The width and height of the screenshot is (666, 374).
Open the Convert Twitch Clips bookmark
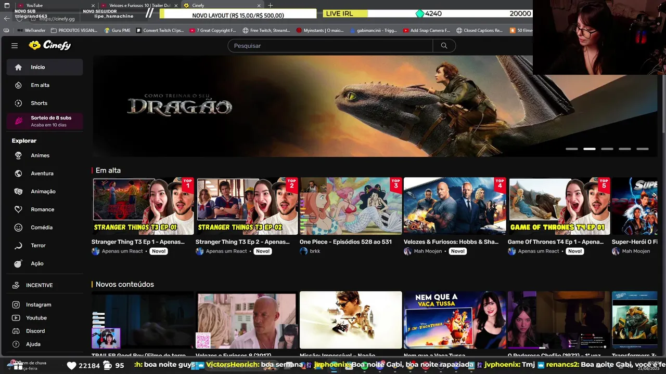(x=160, y=31)
